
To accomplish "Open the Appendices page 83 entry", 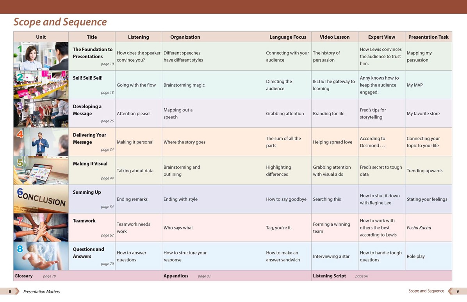I will (187, 276).
